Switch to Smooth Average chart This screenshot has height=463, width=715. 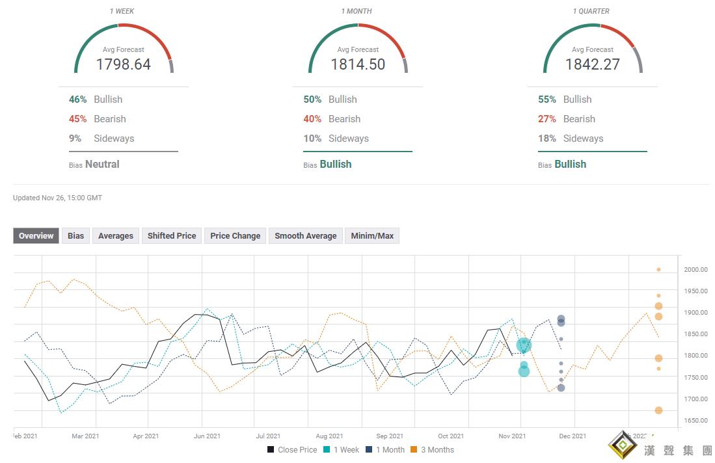306,236
